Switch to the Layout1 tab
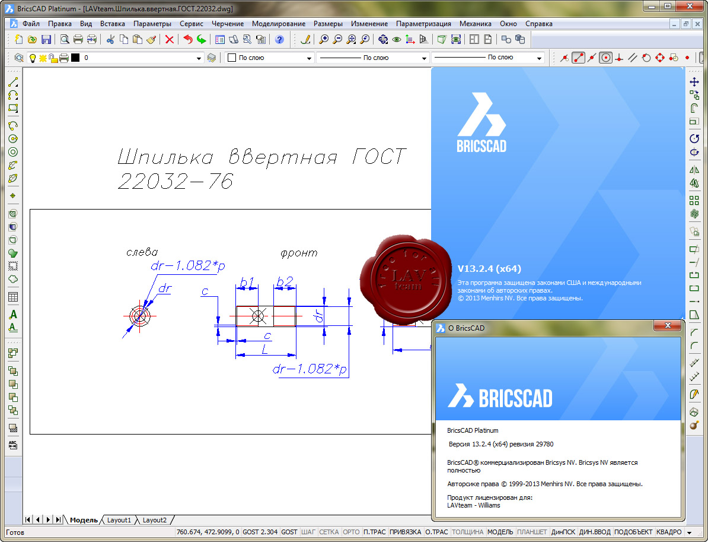 [119, 520]
